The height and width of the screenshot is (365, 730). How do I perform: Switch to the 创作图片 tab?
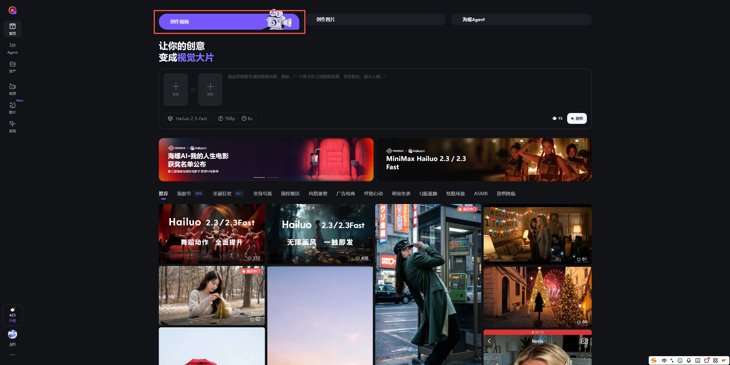click(x=375, y=19)
